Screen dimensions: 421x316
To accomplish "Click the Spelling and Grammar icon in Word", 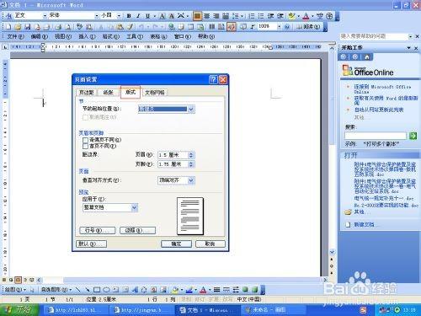I will click(80, 27).
